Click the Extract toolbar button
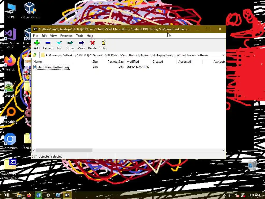Viewport: 265px width, 199px height. 48,45
